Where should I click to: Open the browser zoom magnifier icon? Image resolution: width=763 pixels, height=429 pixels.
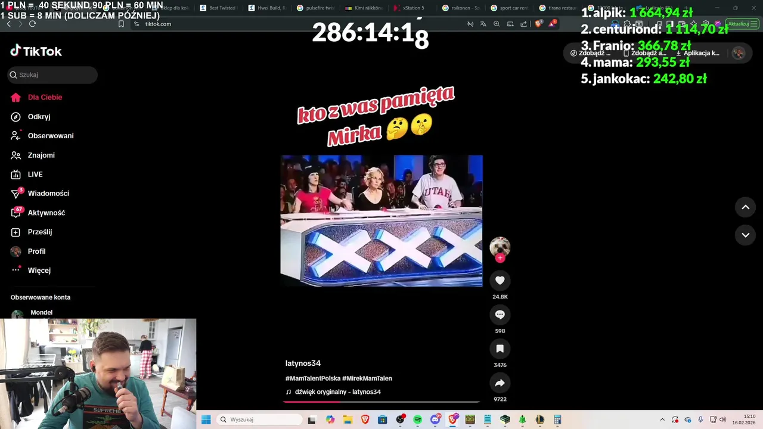click(497, 24)
